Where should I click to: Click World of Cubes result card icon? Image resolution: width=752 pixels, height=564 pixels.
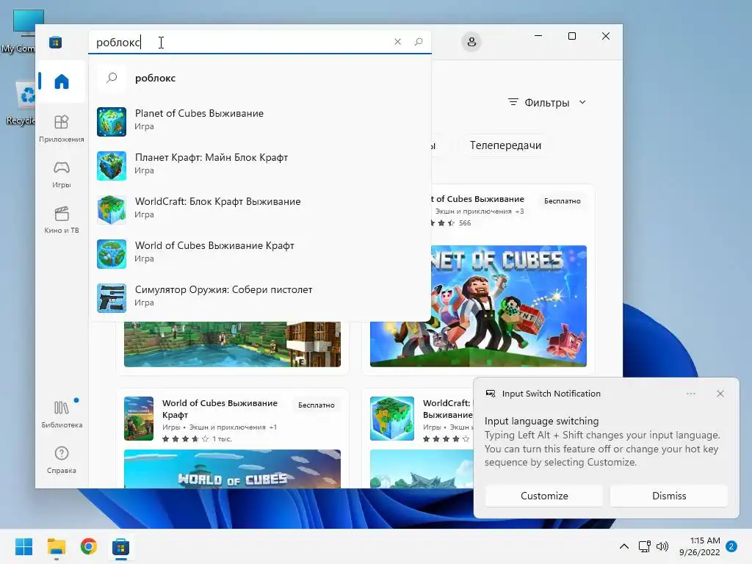[139, 418]
